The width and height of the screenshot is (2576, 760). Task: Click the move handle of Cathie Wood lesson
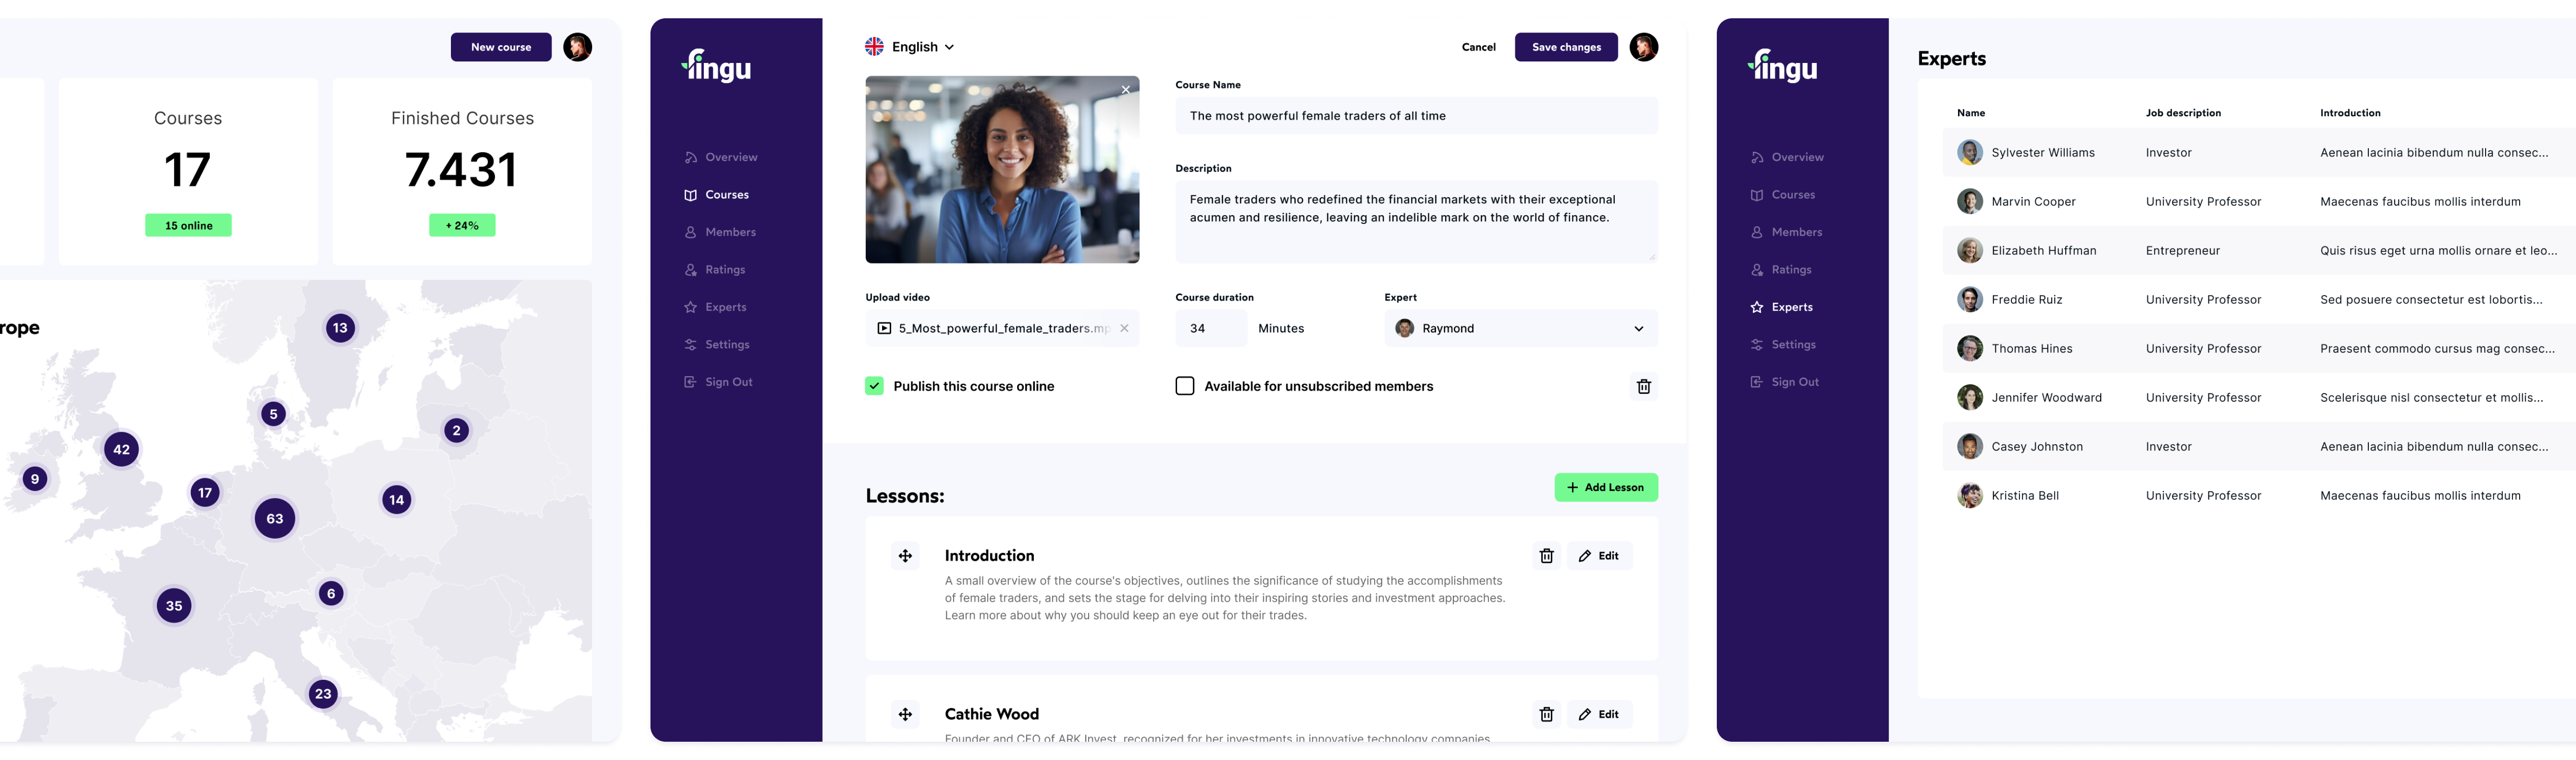tap(905, 714)
